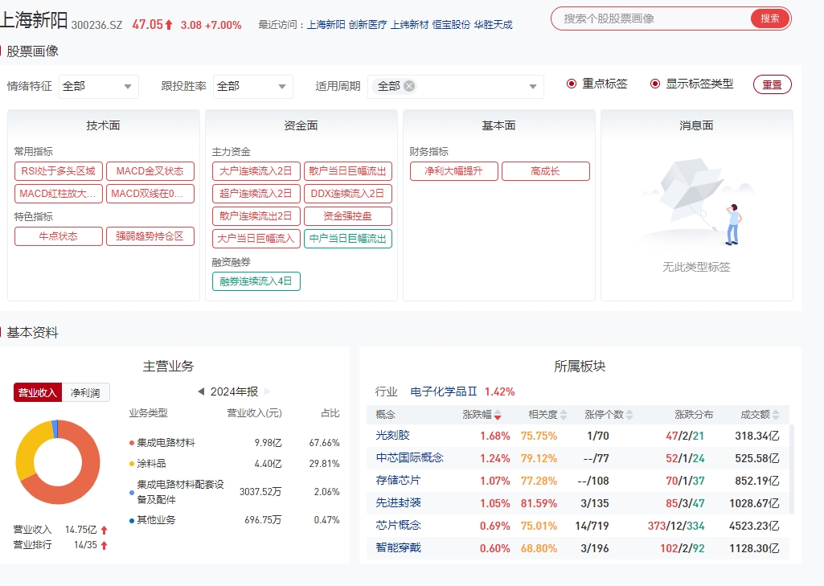This screenshot has width=824, height=586.
Task: Click the 涂料品 legend entry
Action: coord(148,464)
